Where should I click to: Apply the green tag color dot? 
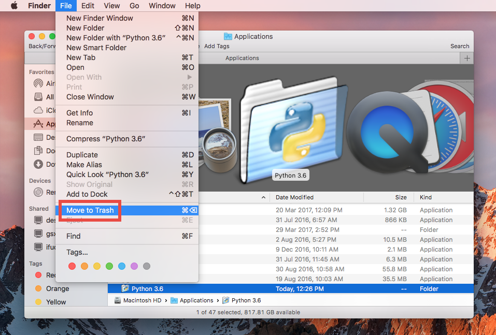point(109,266)
